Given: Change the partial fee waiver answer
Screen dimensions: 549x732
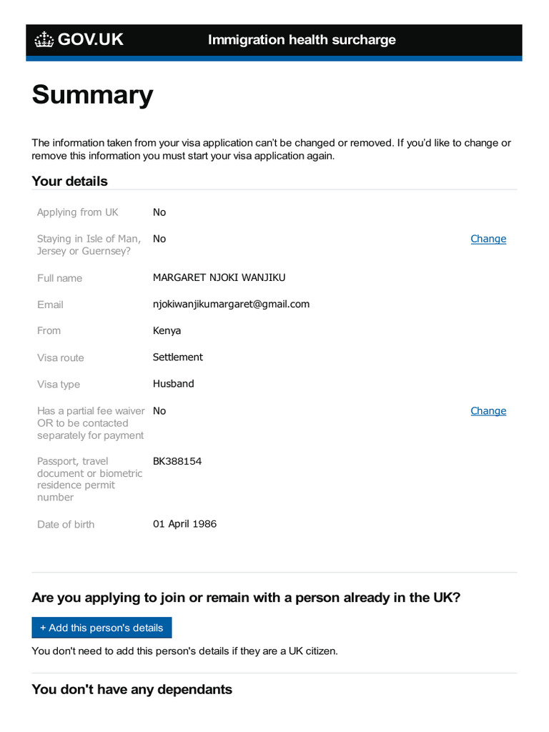Looking at the screenshot, I should (x=488, y=411).
